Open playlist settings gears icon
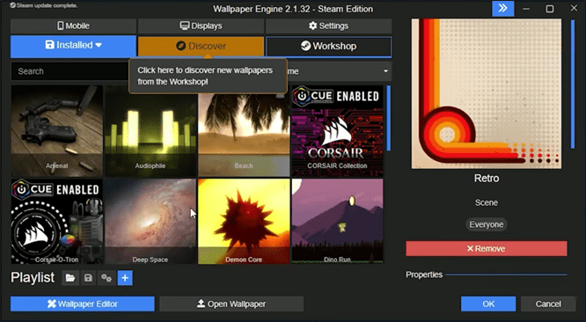This screenshot has height=322, width=586. 106,278
